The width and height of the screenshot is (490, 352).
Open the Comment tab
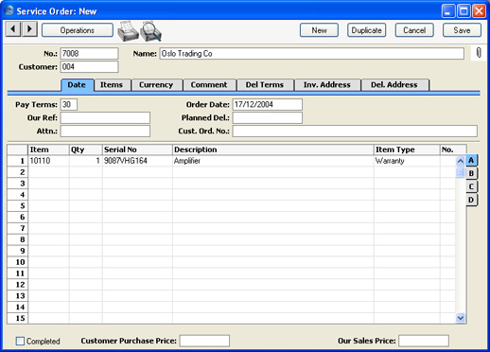point(209,85)
